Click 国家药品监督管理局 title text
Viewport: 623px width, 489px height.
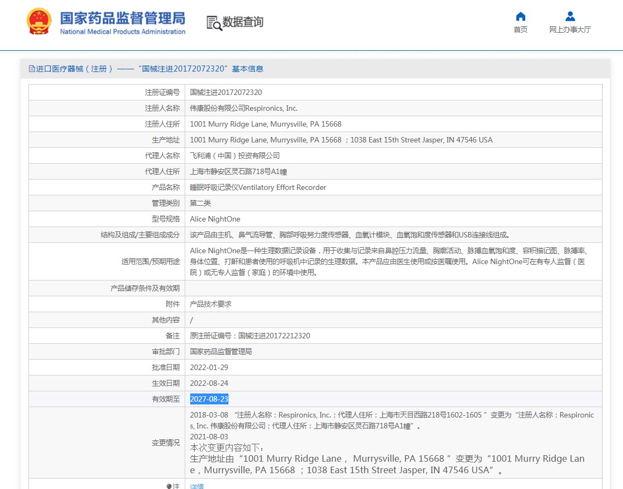pyautogui.click(x=122, y=18)
